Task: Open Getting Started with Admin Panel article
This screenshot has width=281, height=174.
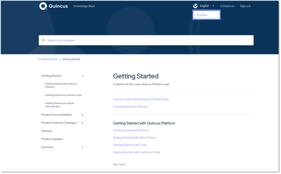Action: pos(134,137)
